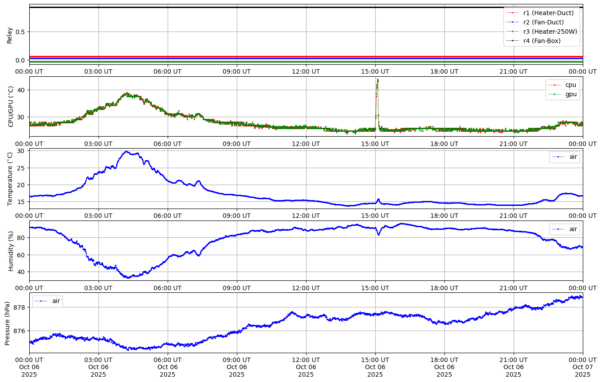Click the 0.5 tick on Relay axis
This screenshot has width=601, height=382.
coord(21,32)
